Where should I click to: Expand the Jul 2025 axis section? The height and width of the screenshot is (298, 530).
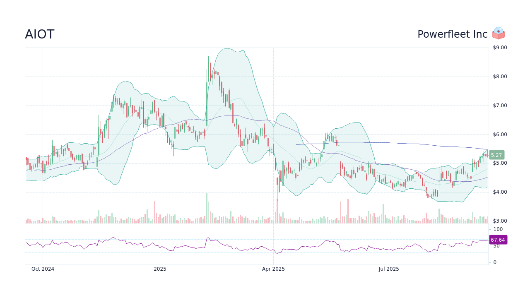pyautogui.click(x=389, y=269)
